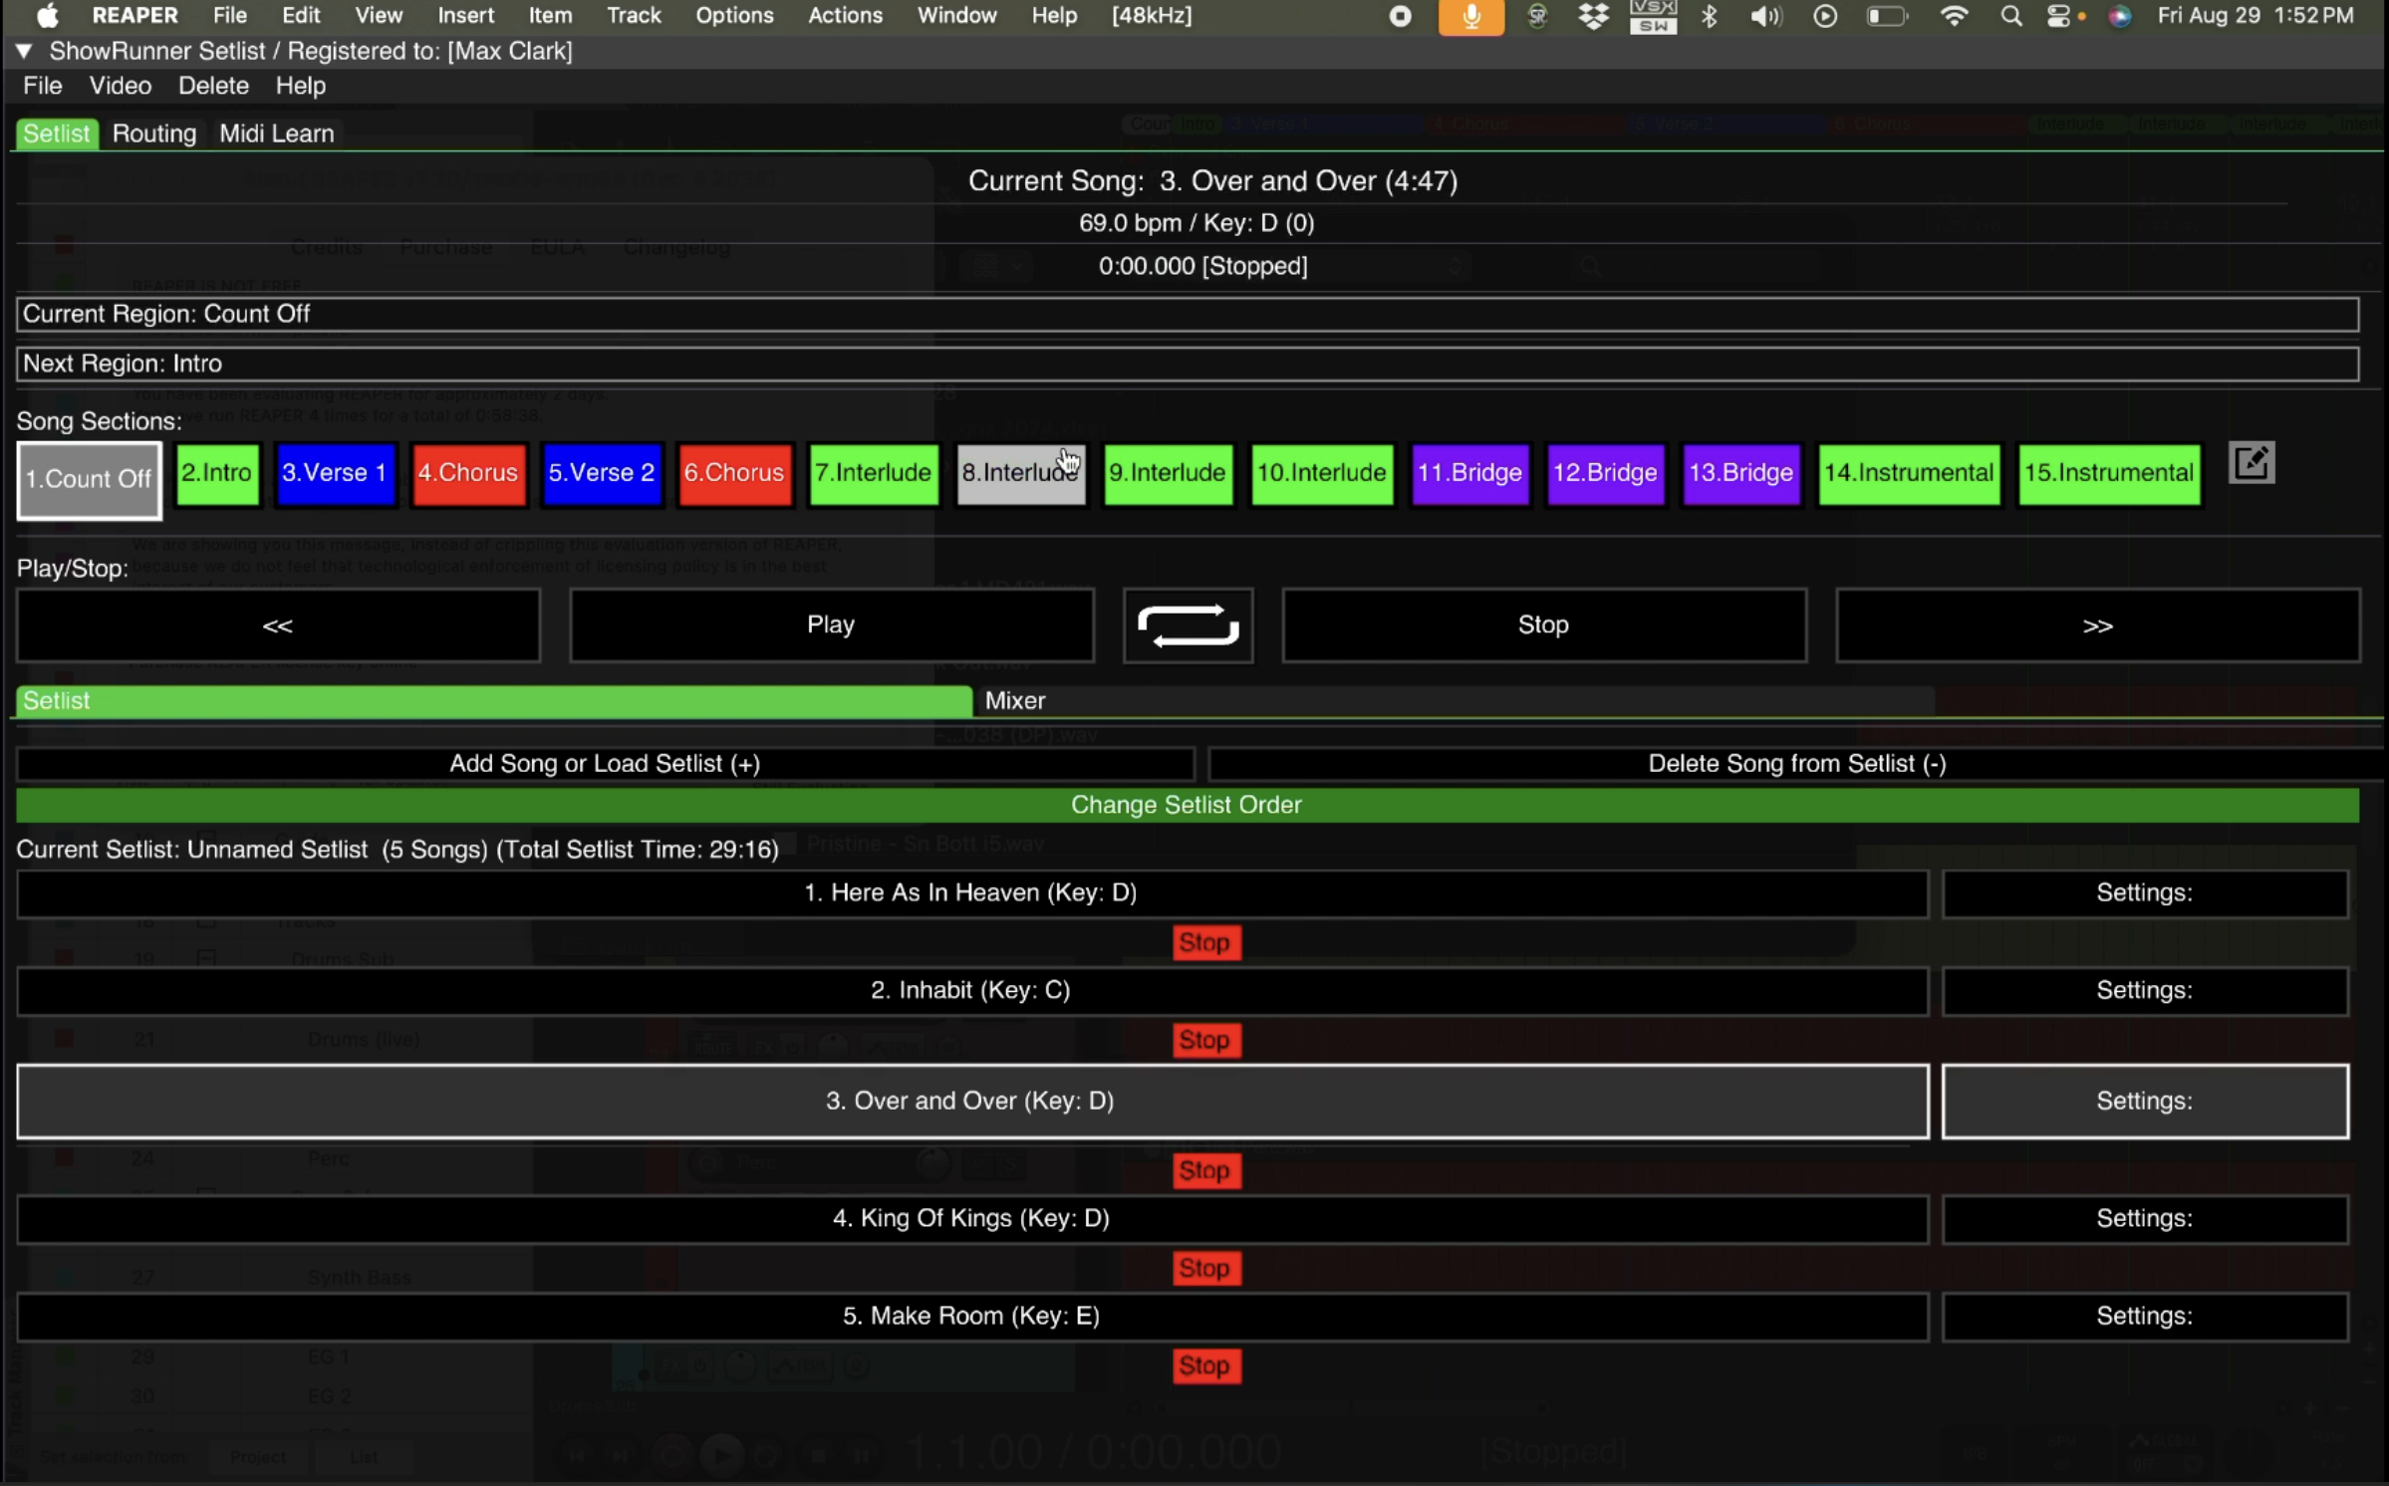Click the loop icon between Play and Stop buttons

[1188, 625]
